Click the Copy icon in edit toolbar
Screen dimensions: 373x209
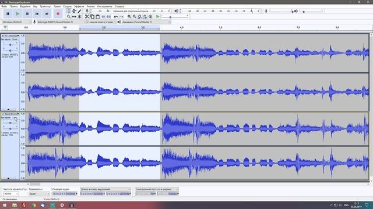pyautogui.click(x=92, y=17)
